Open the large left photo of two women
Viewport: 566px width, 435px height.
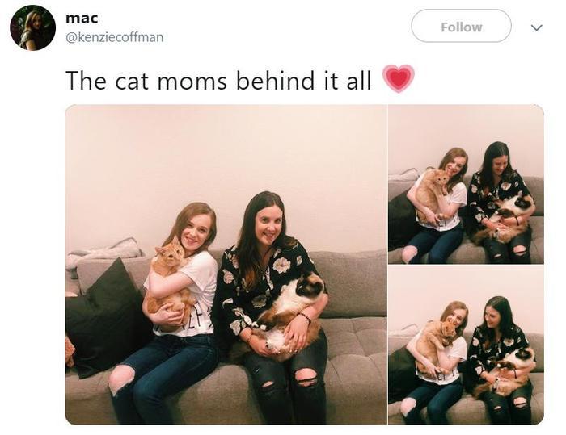click(226, 265)
